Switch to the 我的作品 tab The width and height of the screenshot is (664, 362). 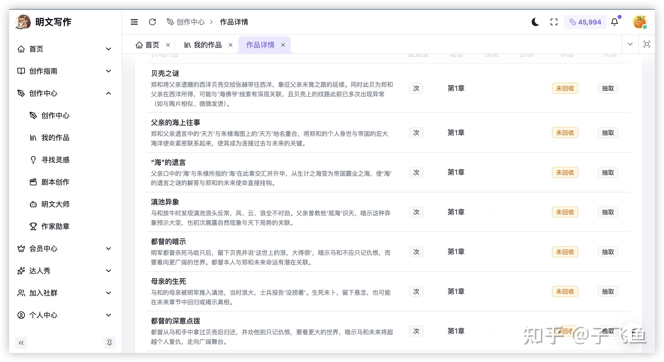point(203,45)
